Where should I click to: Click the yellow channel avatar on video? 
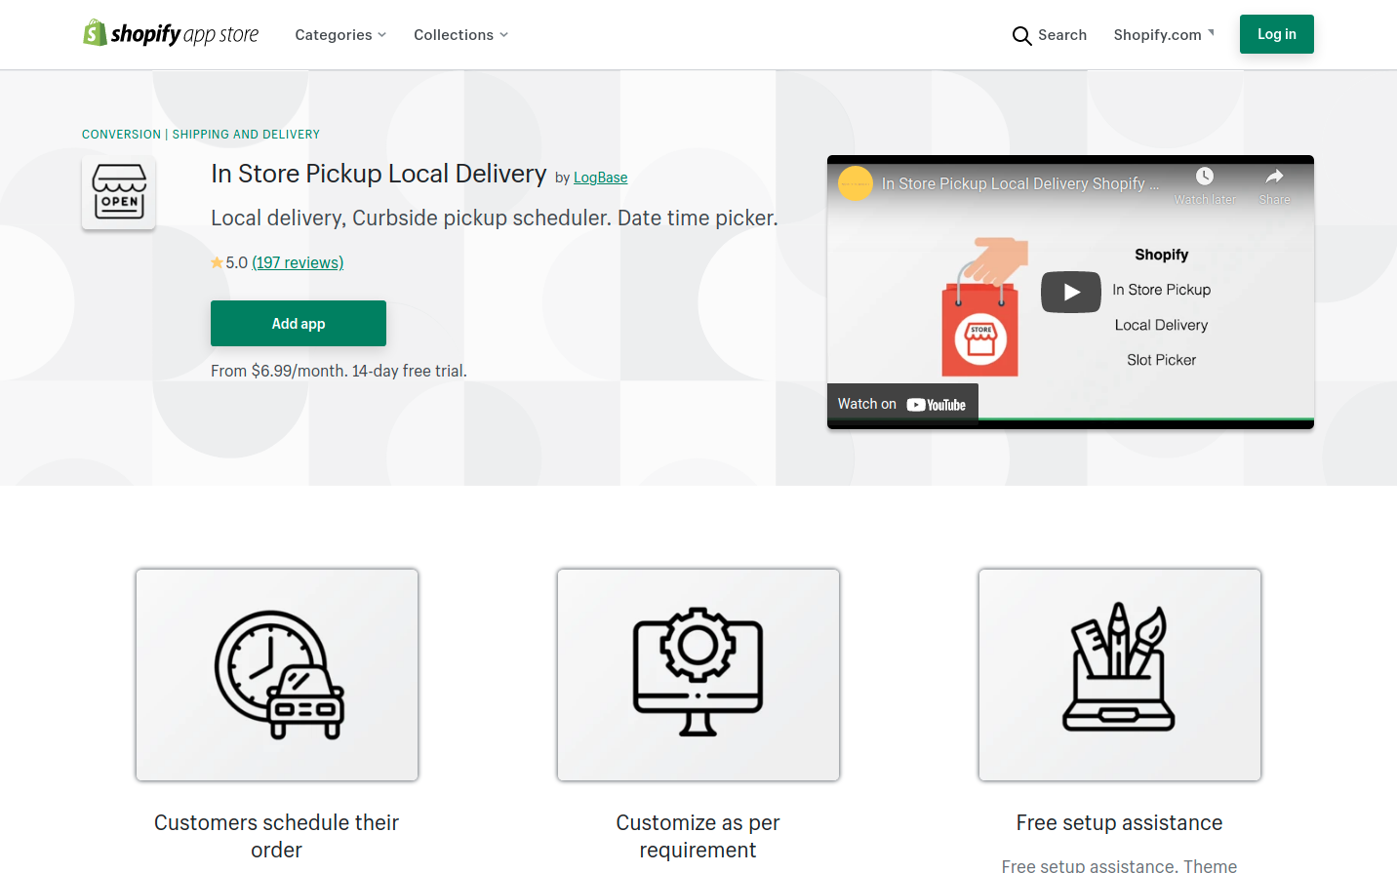point(856,183)
